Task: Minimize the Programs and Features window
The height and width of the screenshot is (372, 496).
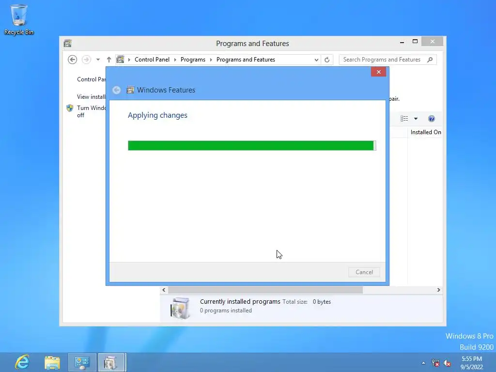Action: [402, 42]
